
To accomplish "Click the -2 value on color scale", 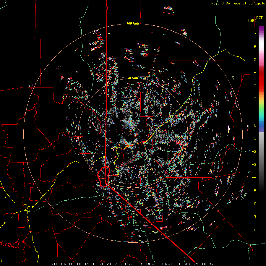I will coord(254,152).
